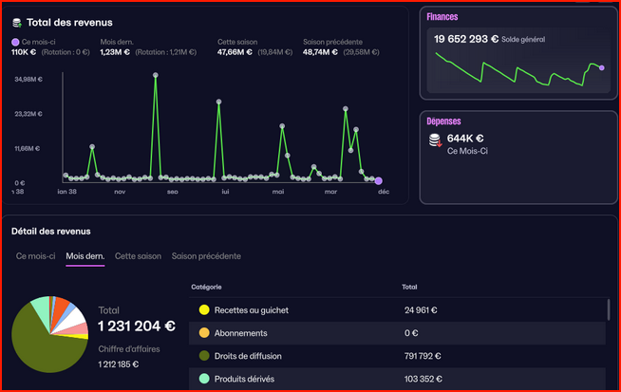
Task: Click the purple last data point on revenue graph
Action: pyautogui.click(x=378, y=180)
